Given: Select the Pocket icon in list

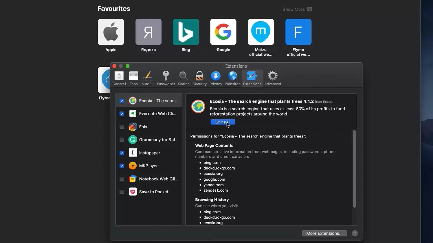Looking at the screenshot, I should tap(133, 192).
